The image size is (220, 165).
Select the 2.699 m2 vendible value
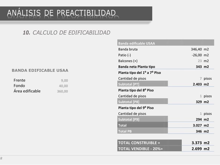coord(201,149)
